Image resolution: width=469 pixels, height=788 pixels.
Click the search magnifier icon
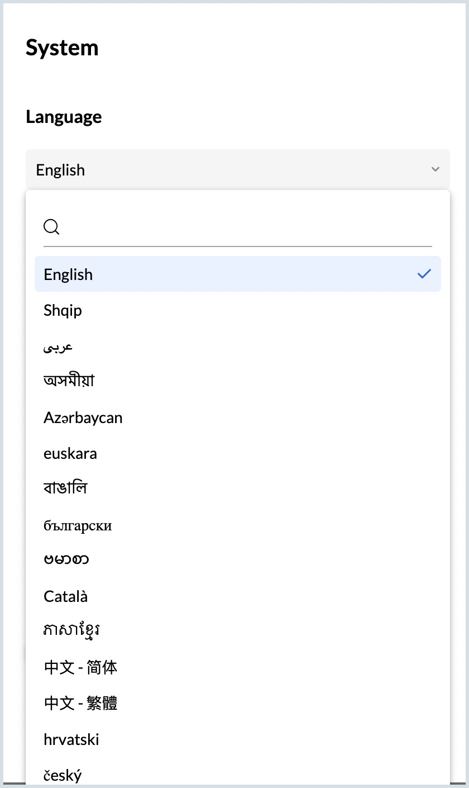tap(51, 227)
